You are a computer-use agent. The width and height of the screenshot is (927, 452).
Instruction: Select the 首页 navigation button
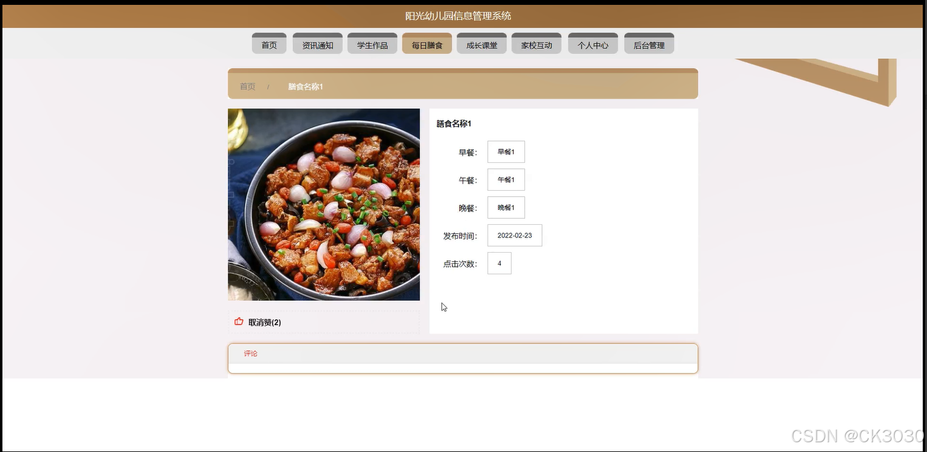[x=269, y=43]
